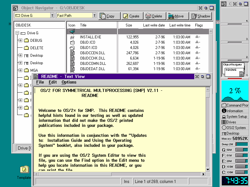Click the Swap usage meter bar

click(242, 144)
